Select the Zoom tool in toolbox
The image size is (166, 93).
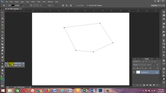2,73
